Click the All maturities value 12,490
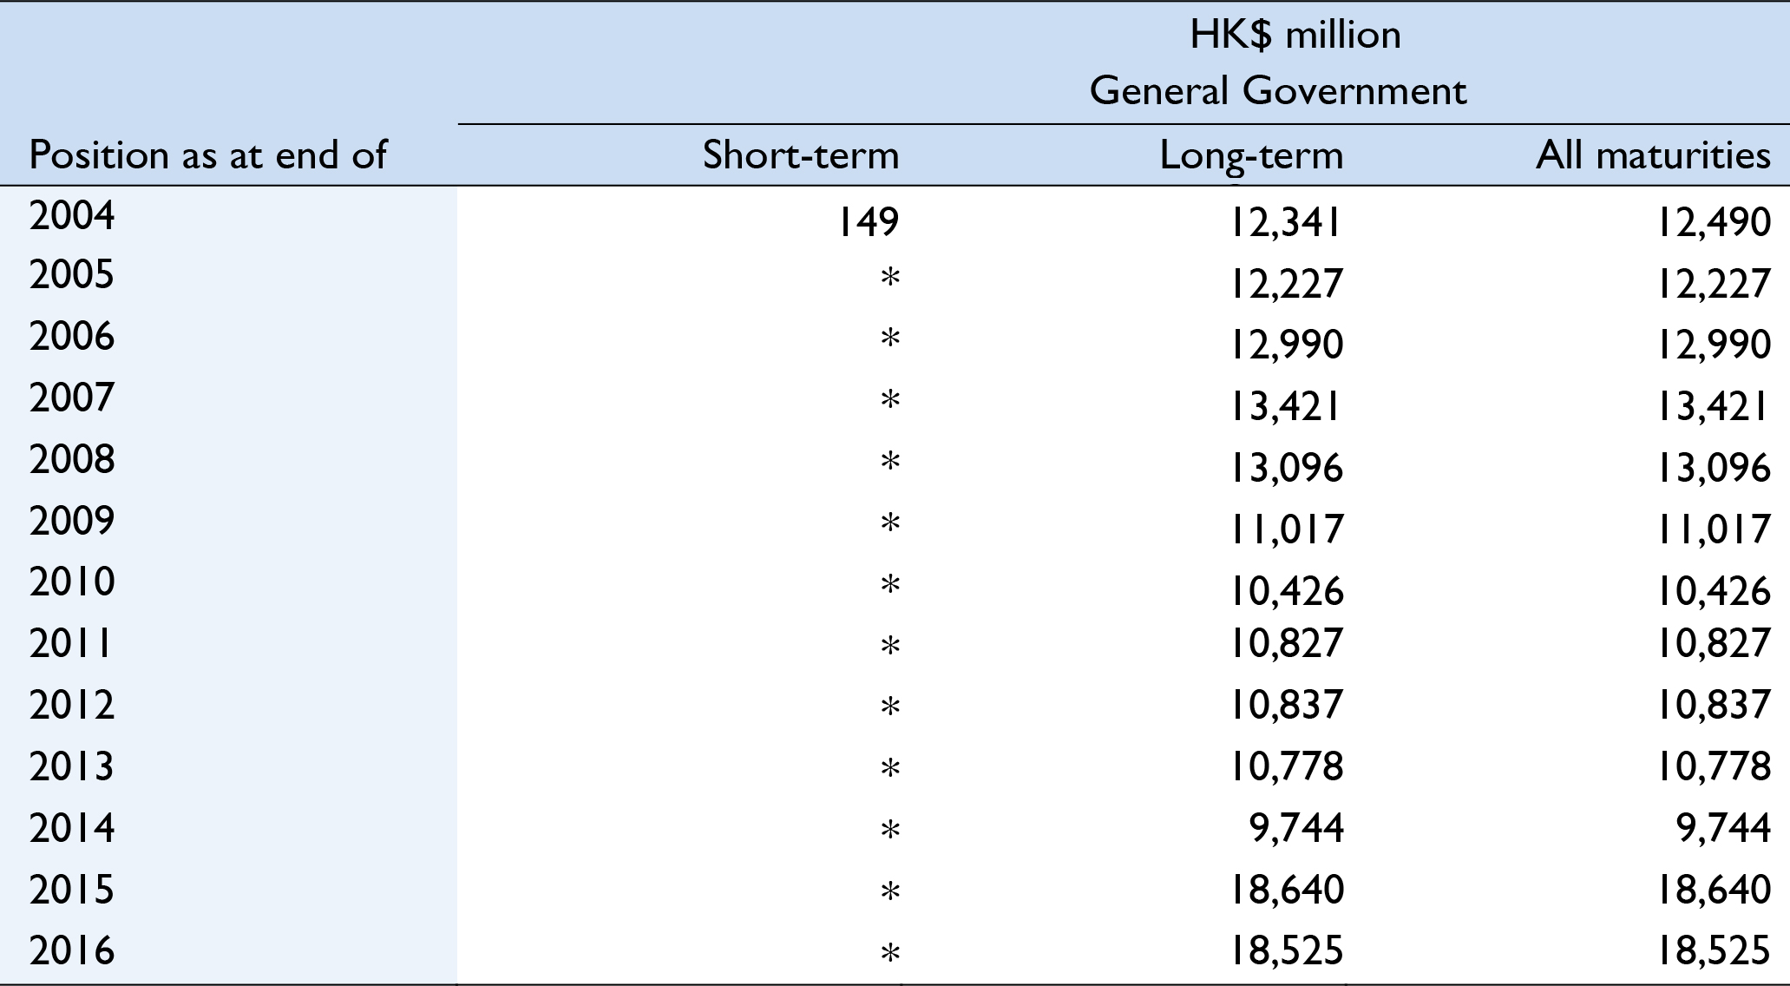This screenshot has width=1790, height=986. coord(1713,223)
